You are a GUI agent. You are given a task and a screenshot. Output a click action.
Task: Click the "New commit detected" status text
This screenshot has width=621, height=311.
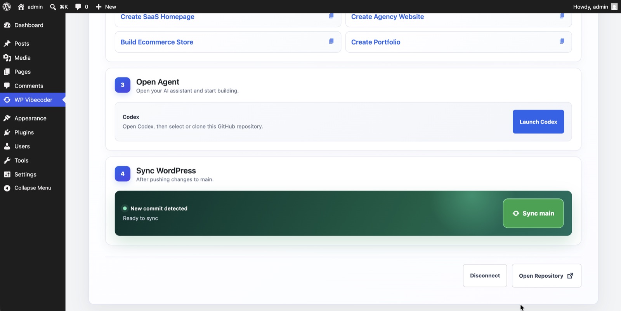[x=159, y=208]
